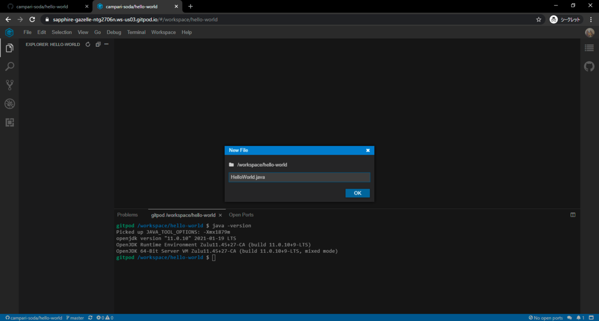The image size is (599, 321).
Task: Open the Explorer view in the activity bar
Action: click(9, 48)
